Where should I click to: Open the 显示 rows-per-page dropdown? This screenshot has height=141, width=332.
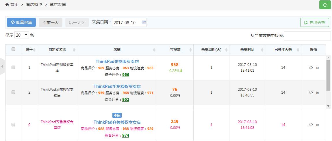(x=22, y=35)
